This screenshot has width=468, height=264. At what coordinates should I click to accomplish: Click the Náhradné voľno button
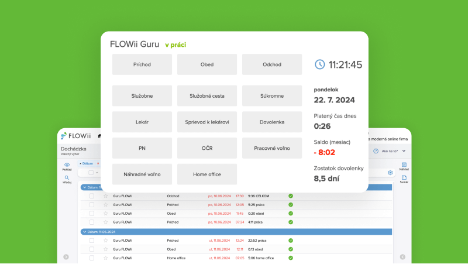(x=142, y=174)
